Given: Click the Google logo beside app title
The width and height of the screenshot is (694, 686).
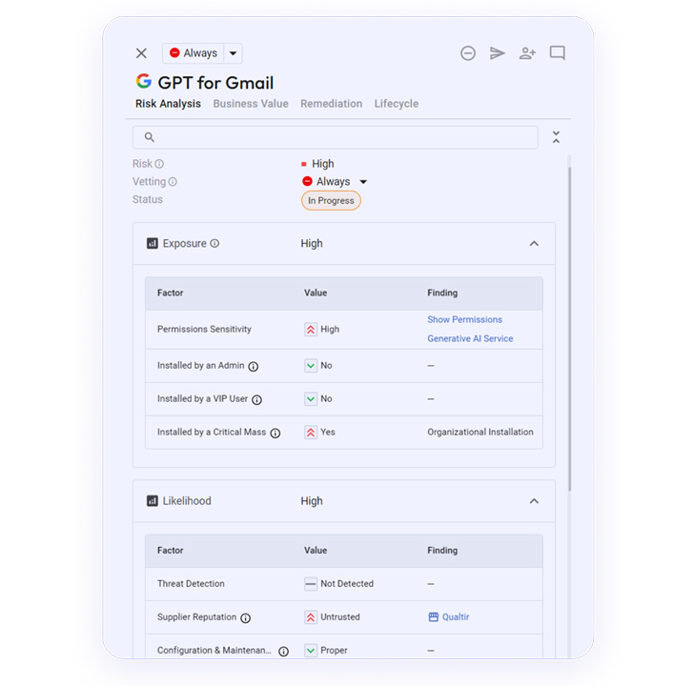Looking at the screenshot, I should 143,81.
